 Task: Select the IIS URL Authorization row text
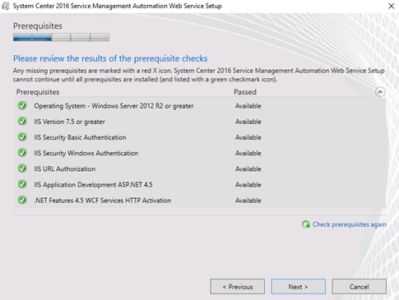pyautogui.click(x=65, y=168)
